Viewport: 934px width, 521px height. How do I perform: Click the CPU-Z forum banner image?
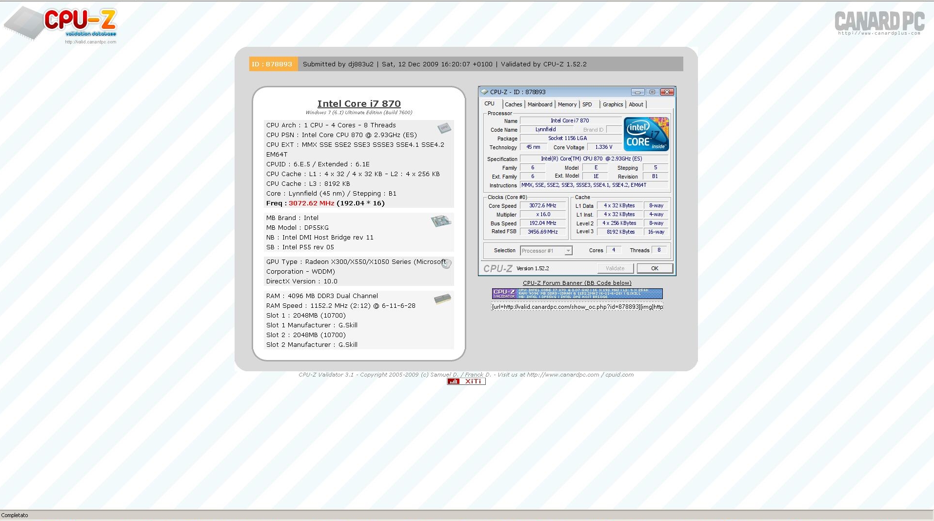point(577,294)
